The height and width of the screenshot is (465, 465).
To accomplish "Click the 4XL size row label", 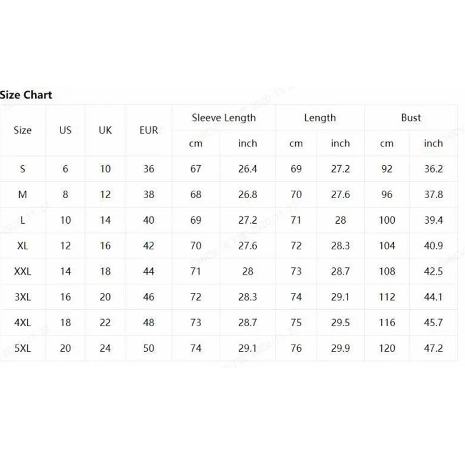I will (x=22, y=323).
